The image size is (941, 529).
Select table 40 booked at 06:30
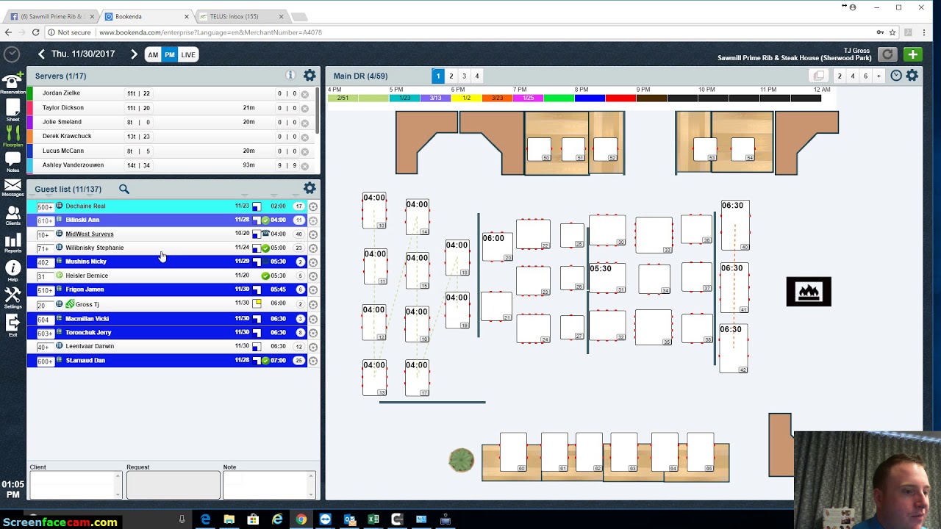pos(735,226)
